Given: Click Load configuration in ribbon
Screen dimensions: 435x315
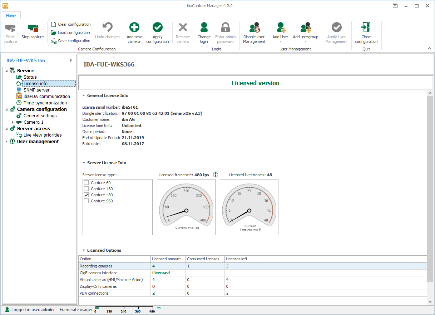Looking at the screenshot, I should tap(70, 33).
